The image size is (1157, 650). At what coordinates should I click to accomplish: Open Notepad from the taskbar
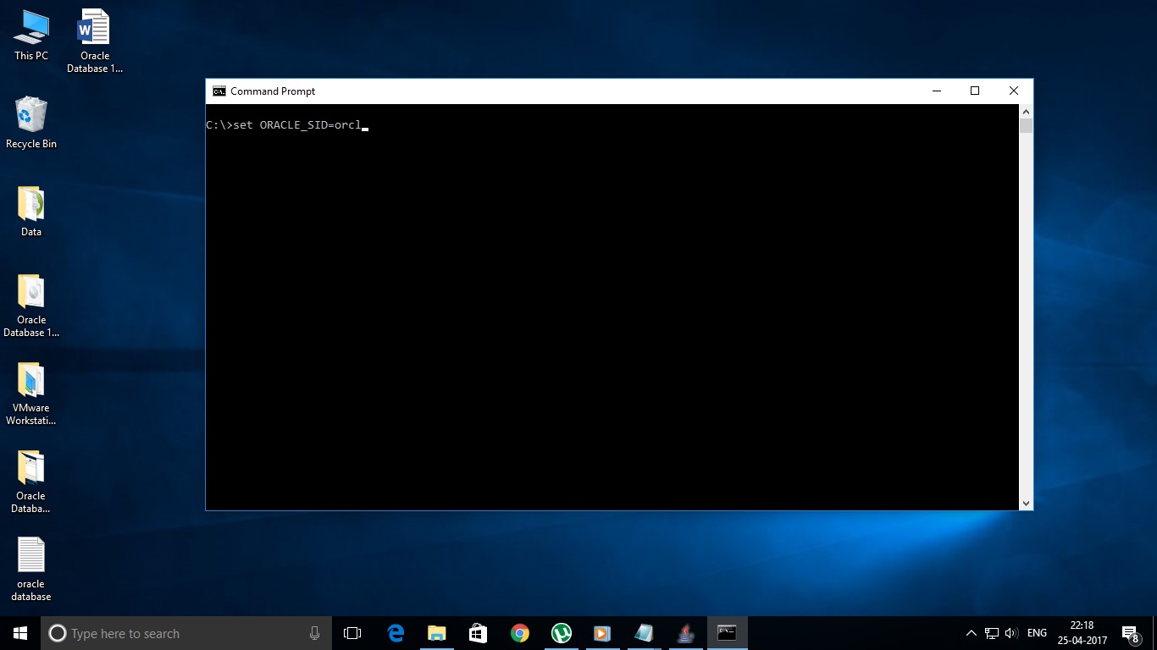(644, 633)
